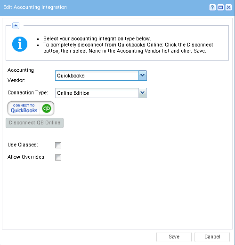The height and width of the screenshot is (245, 235).
Task: Click the Allow Overrides label
Action: [x=26, y=157]
